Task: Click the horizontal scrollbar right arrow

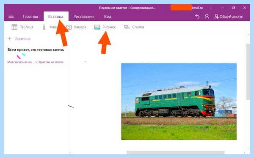Action: point(244,152)
